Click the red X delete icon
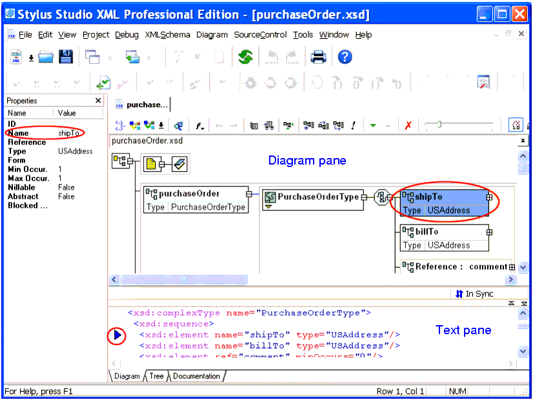The height and width of the screenshot is (400, 533). point(408,126)
